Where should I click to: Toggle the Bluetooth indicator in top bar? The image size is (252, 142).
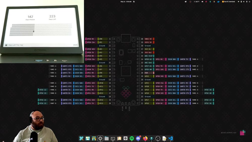click(241, 2)
